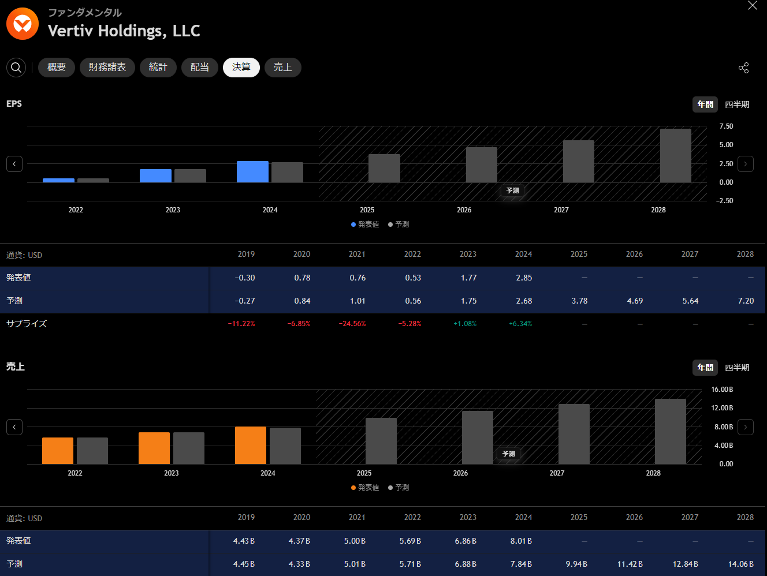This screenshot has width=767, height=576.
Task: Click the 2019 reported revenue 4.43 B
Action: click(x=244, y=541)
